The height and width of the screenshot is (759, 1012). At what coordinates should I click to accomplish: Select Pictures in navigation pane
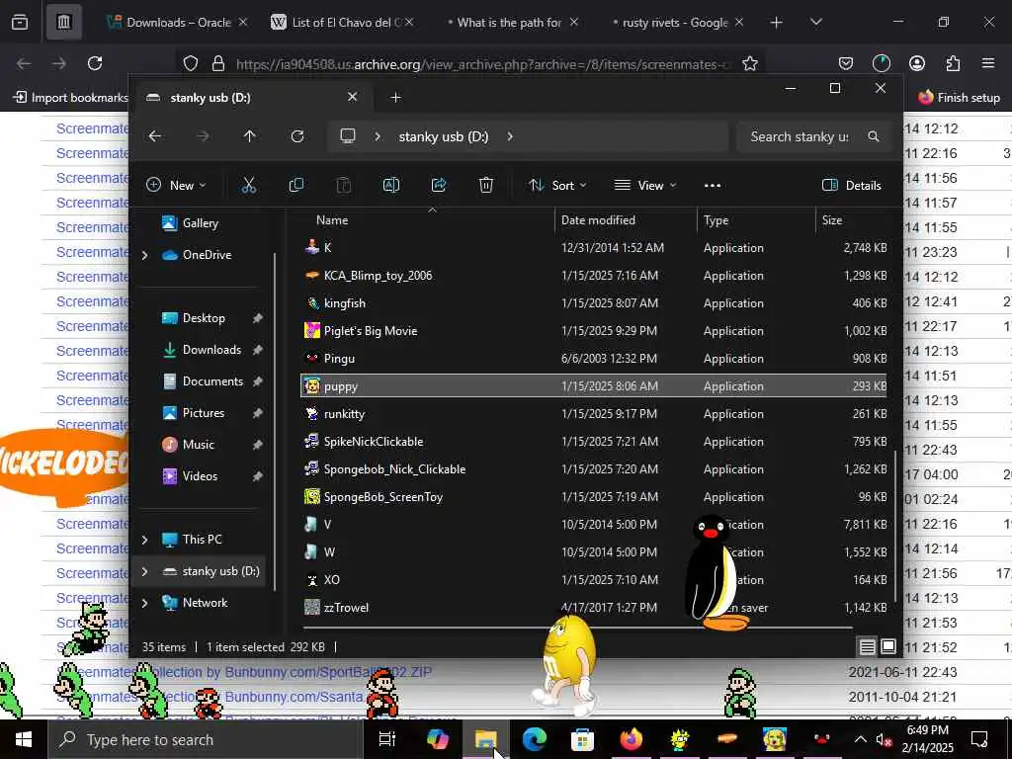tap(204, 413)
